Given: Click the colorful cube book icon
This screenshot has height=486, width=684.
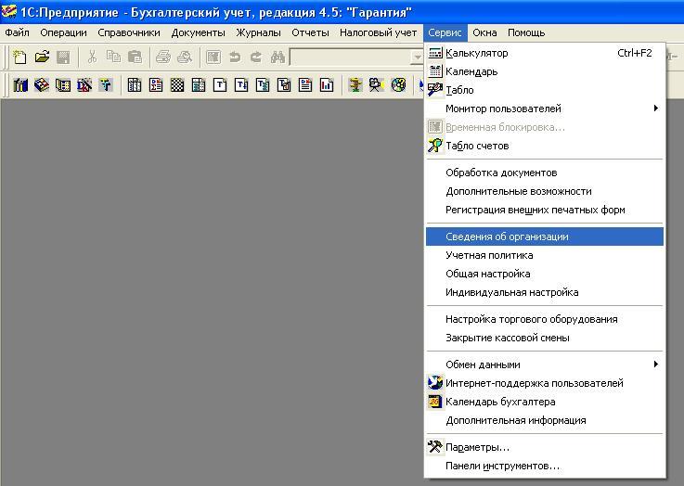Looking at the screenshot, I should coord(42,84).
